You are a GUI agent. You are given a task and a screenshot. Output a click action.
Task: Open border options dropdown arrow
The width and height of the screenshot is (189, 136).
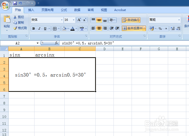pyautogui.click(x=59, y=29)
